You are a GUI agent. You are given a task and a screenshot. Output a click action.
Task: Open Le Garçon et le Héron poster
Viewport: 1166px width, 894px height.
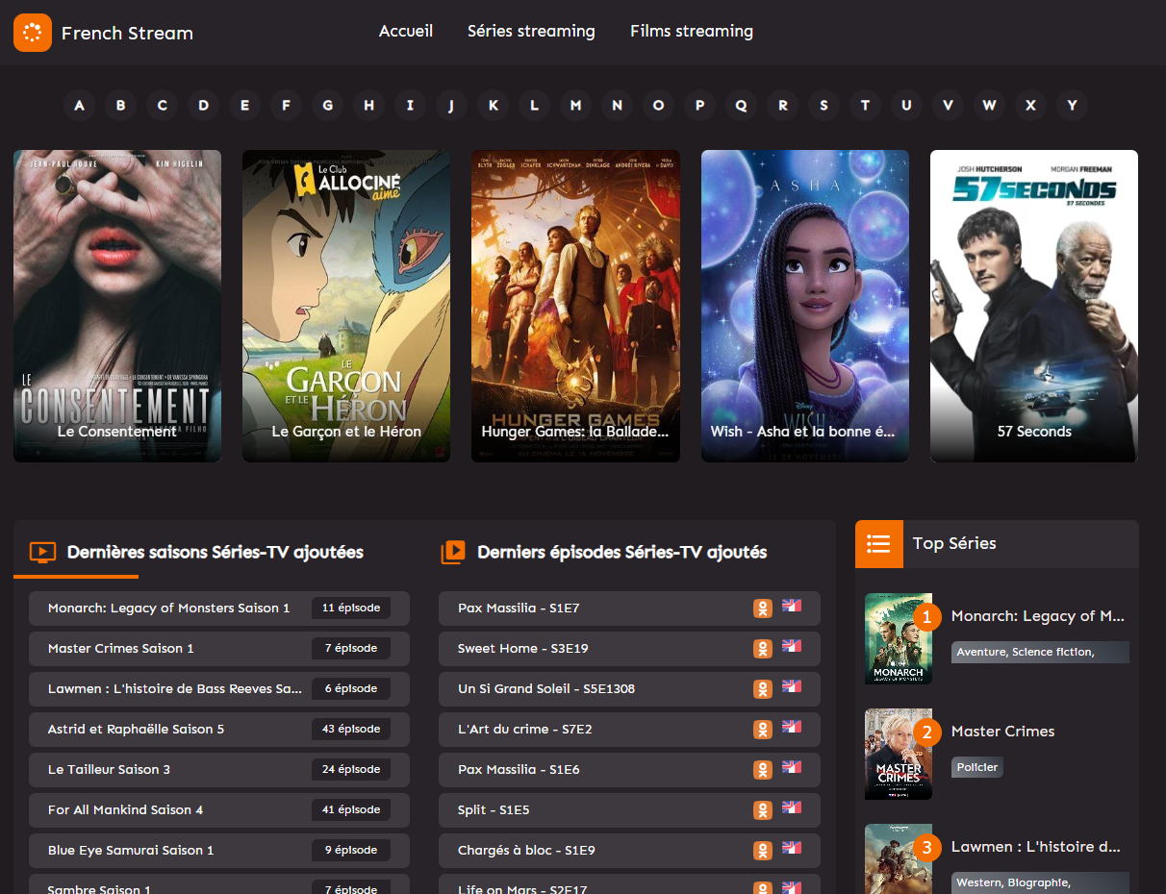(346, 306)
